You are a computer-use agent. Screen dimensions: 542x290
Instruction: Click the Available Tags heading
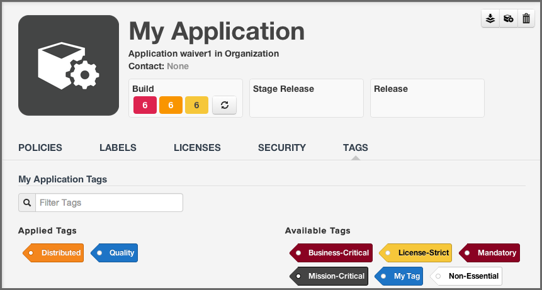click(x=318, y=231)
